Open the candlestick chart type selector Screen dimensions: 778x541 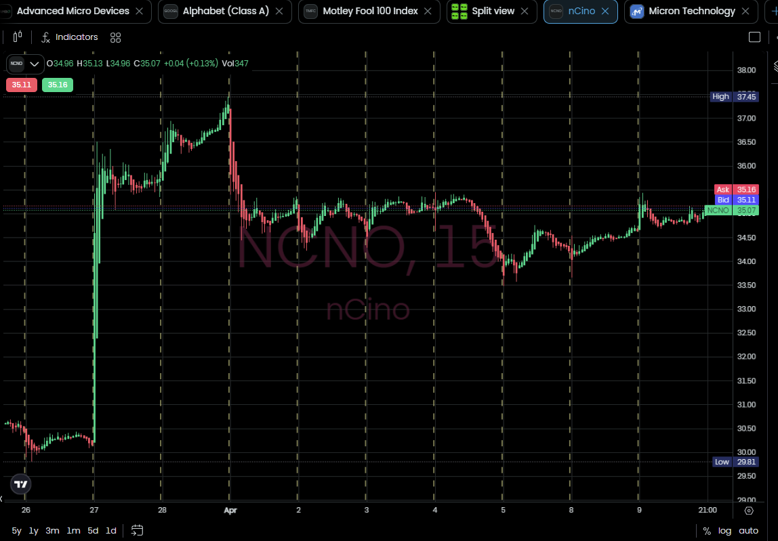[18, 37]
